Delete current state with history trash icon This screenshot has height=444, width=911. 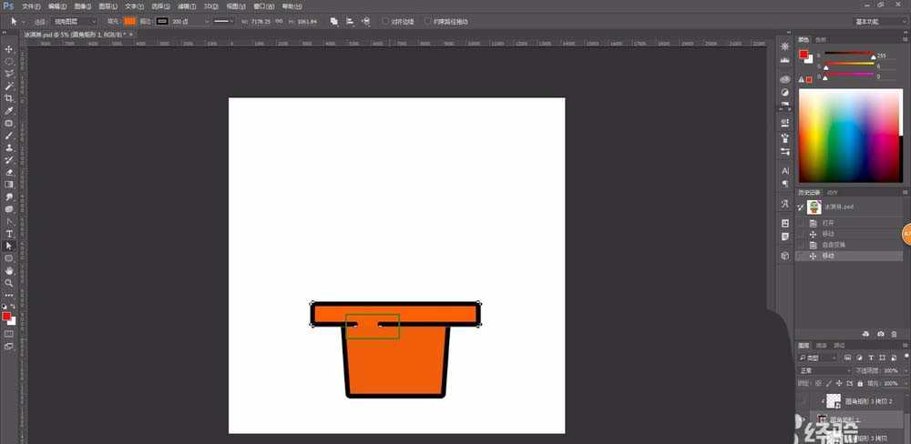coord(894,334)
